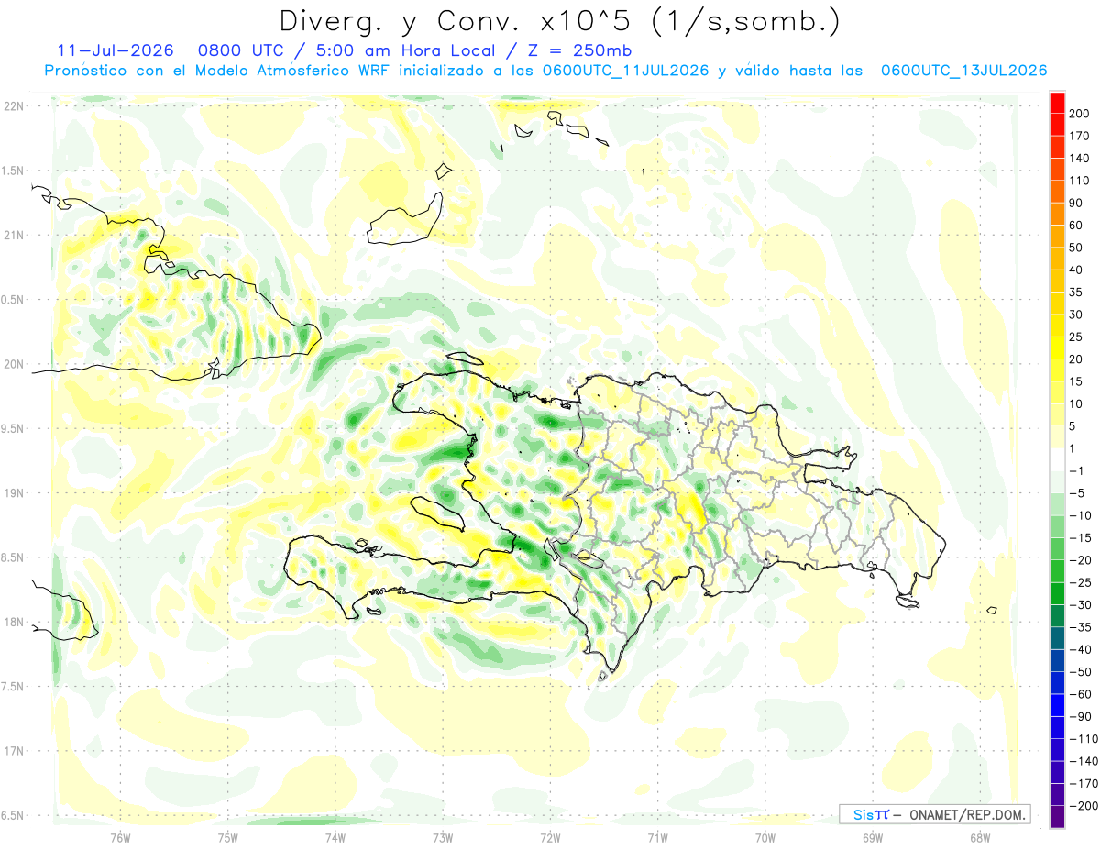Click the '70W' longitude label
1100x850 pixels.
pos(765,837)
